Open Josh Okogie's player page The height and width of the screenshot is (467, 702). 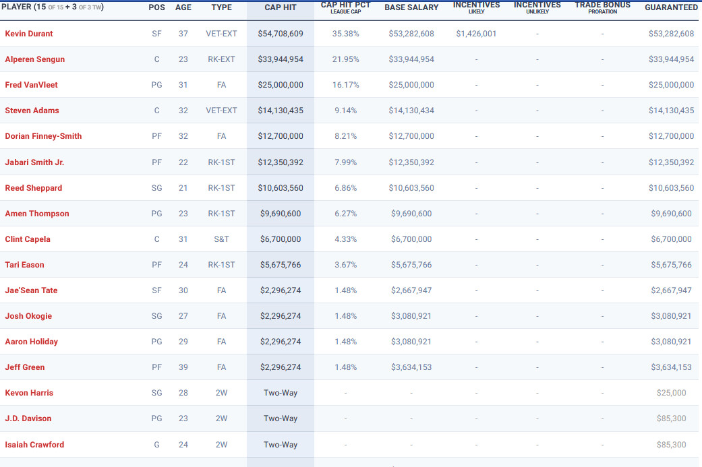[28, 316]
